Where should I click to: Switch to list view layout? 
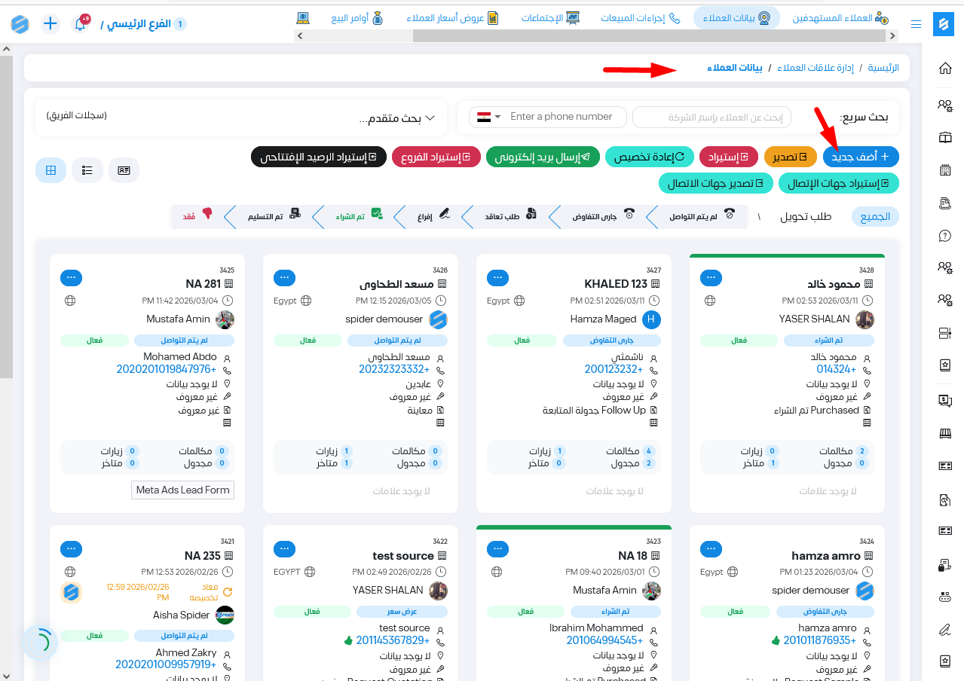point(87,171)
